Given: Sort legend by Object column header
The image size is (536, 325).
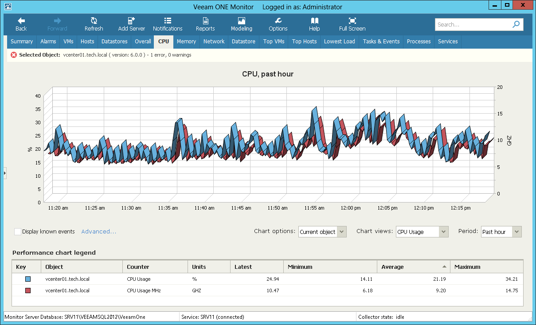Looking at the screenshot, I should 82,267.
